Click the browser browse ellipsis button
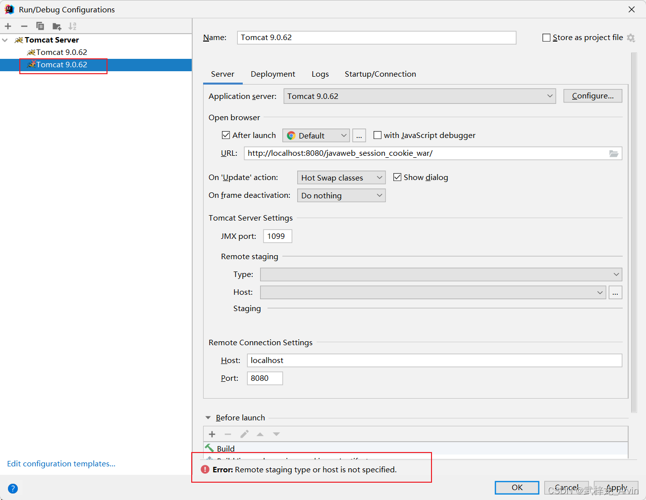 pyautogui.click(x=359, y=136)
